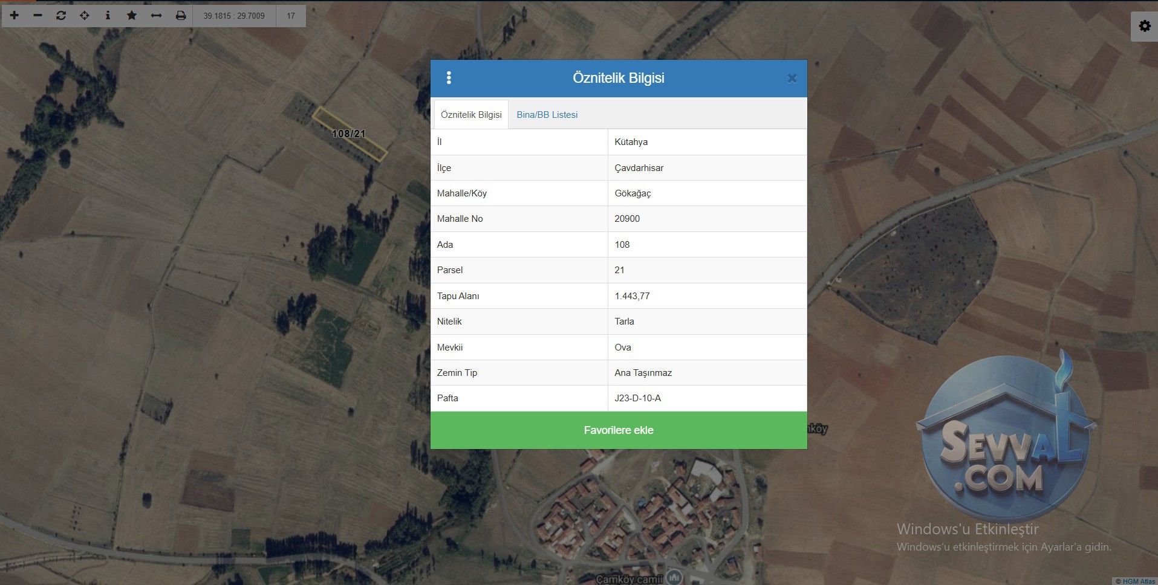Click the parcel label 108/21 on map
Screen dimensions: 1158x585
[349, 134]
